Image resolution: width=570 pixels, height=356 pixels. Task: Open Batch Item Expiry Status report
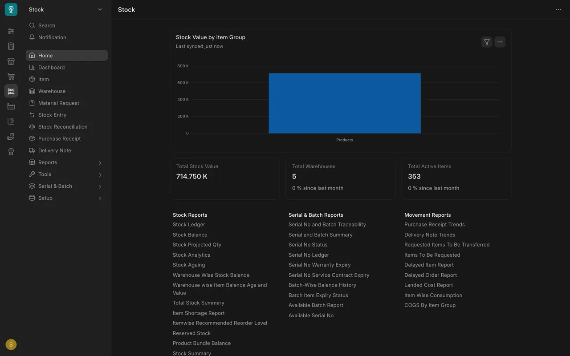[318, 295]
